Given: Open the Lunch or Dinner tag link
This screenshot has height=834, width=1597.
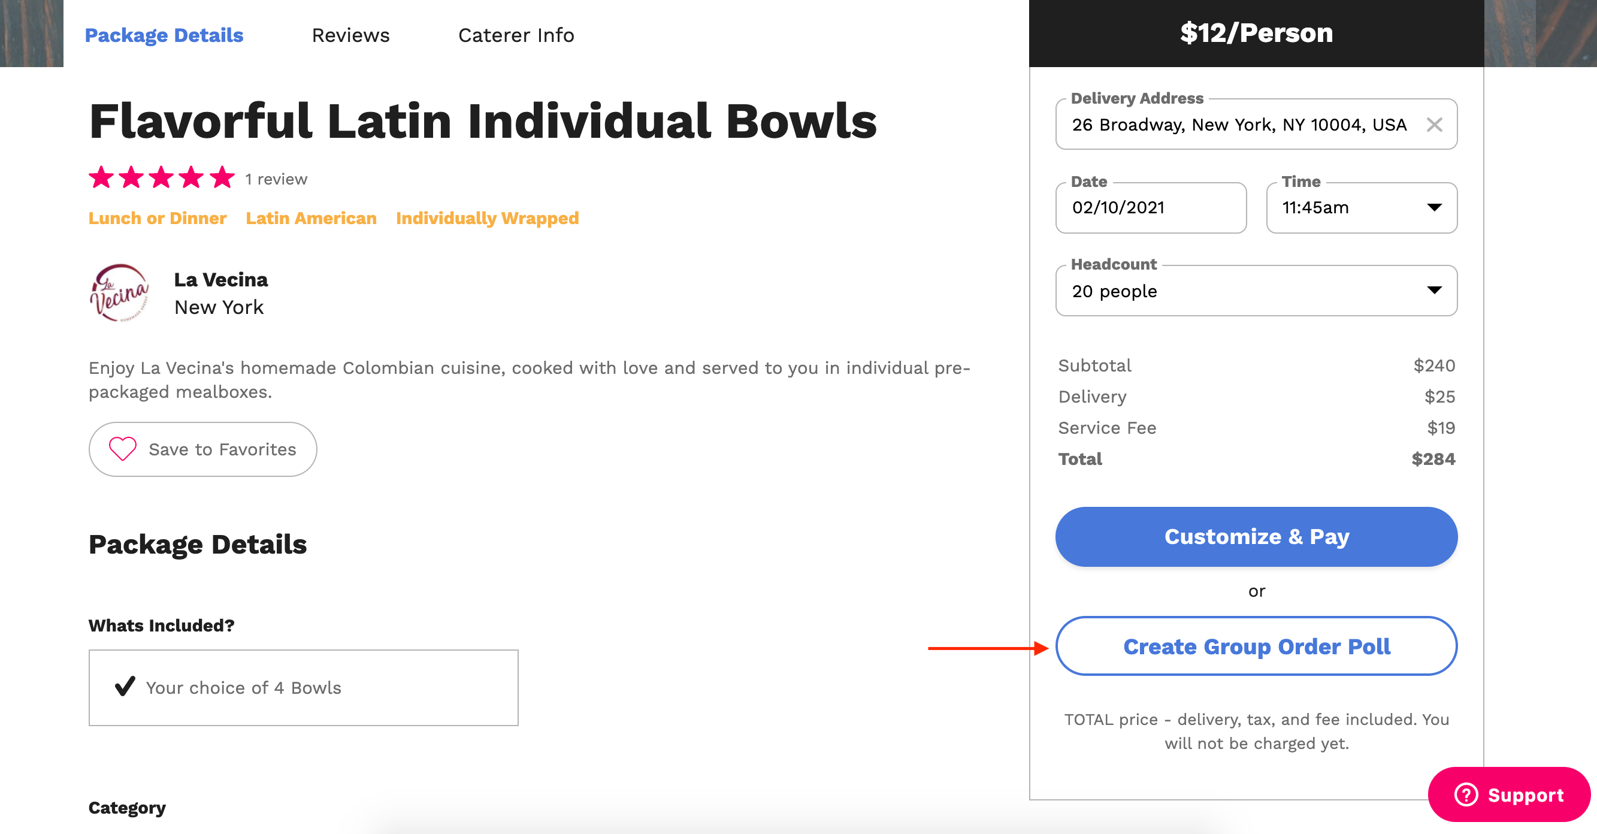Looking at the screenshot, I should (x=158, y=218).
